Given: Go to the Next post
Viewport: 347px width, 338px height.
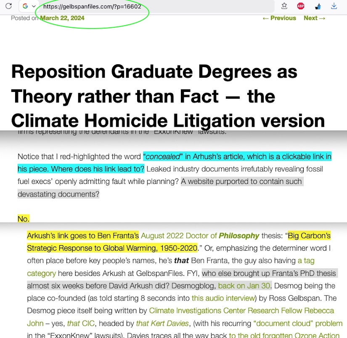Looking at the screenshot, I should (315, 18).
